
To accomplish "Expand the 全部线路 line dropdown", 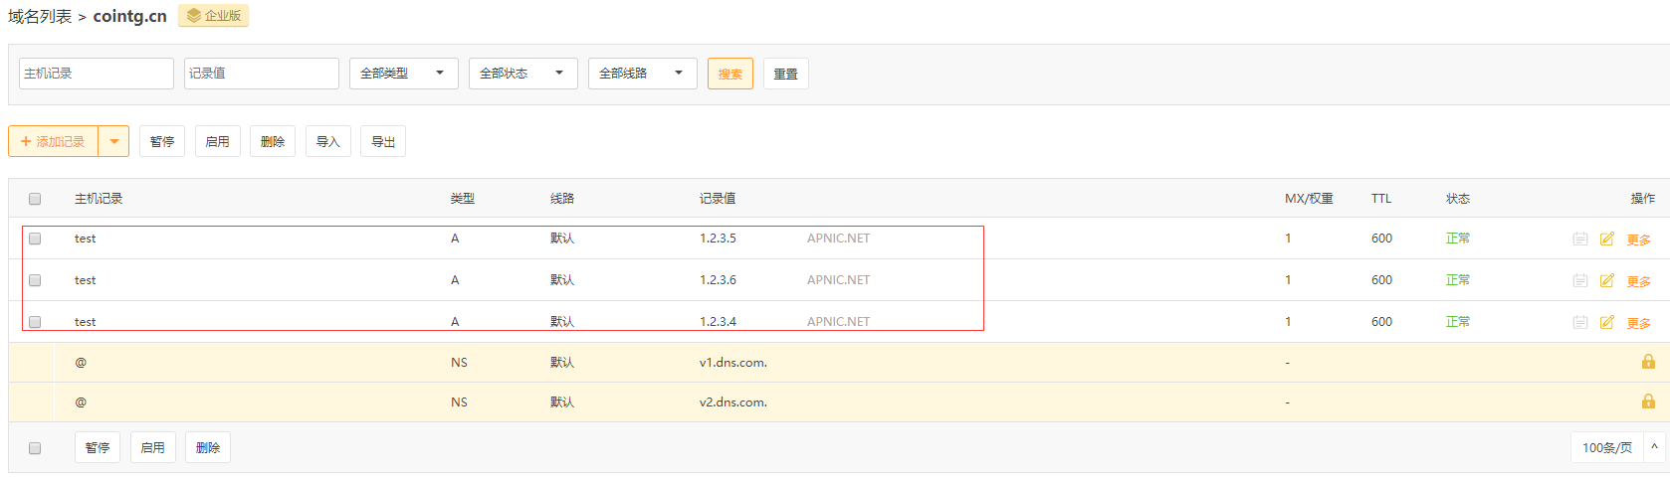I will (x=642, y=74).
